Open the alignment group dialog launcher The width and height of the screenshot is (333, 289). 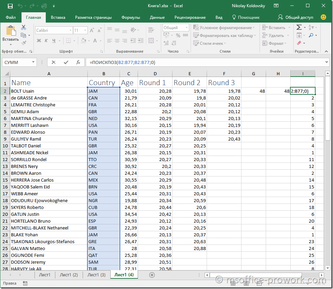click(158, 51)
